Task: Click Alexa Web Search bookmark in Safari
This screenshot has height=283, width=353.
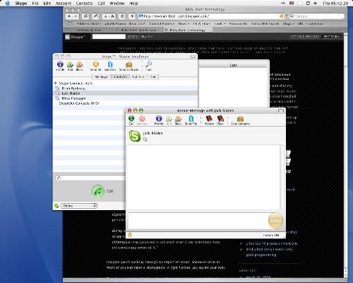Action: coord(265,24)
